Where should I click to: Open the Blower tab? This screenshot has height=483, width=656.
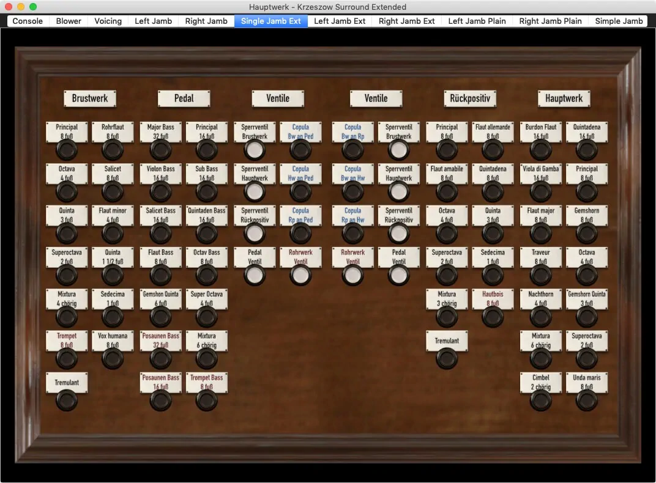point(69,21)
